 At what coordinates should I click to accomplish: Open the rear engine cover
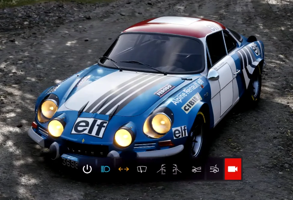215,169
